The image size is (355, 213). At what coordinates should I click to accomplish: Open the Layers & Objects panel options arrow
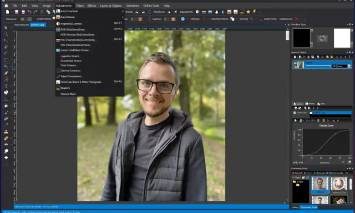[347, 52]
